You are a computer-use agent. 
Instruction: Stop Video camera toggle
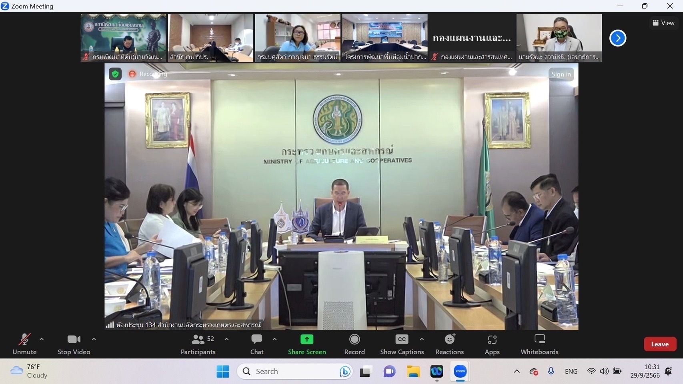[74, 344]
